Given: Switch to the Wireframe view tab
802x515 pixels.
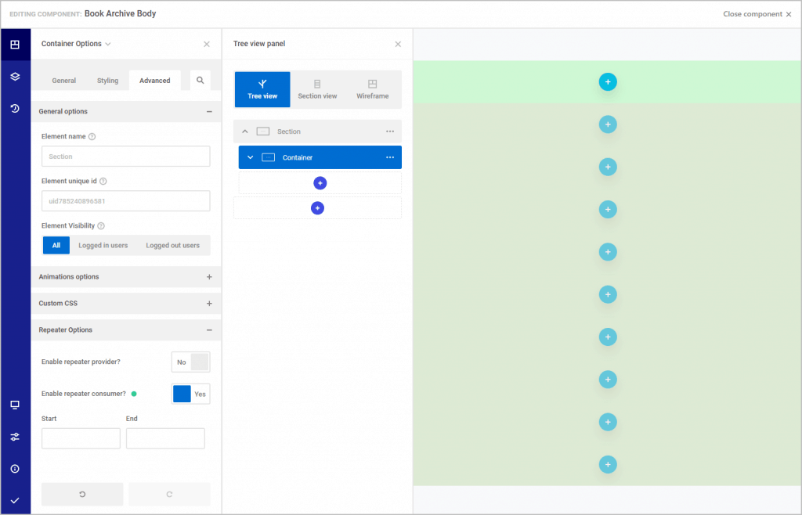Looking at the screenshot, I should [372, 89].
